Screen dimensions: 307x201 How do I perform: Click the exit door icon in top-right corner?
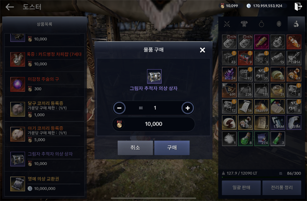(x=298, y=7)
